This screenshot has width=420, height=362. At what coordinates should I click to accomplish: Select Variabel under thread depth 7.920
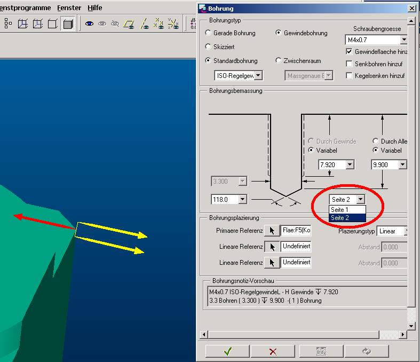pyautogui.click(x=311, y=151)
